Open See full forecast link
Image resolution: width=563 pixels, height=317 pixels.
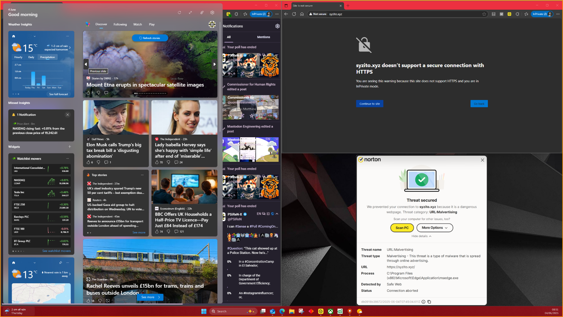[58, 94]
